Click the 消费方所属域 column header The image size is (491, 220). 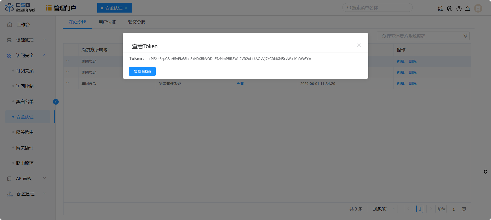(94, 50)
